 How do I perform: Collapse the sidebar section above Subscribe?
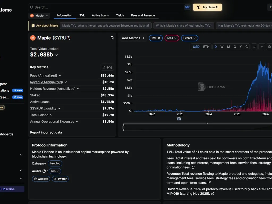click(21, 178)
